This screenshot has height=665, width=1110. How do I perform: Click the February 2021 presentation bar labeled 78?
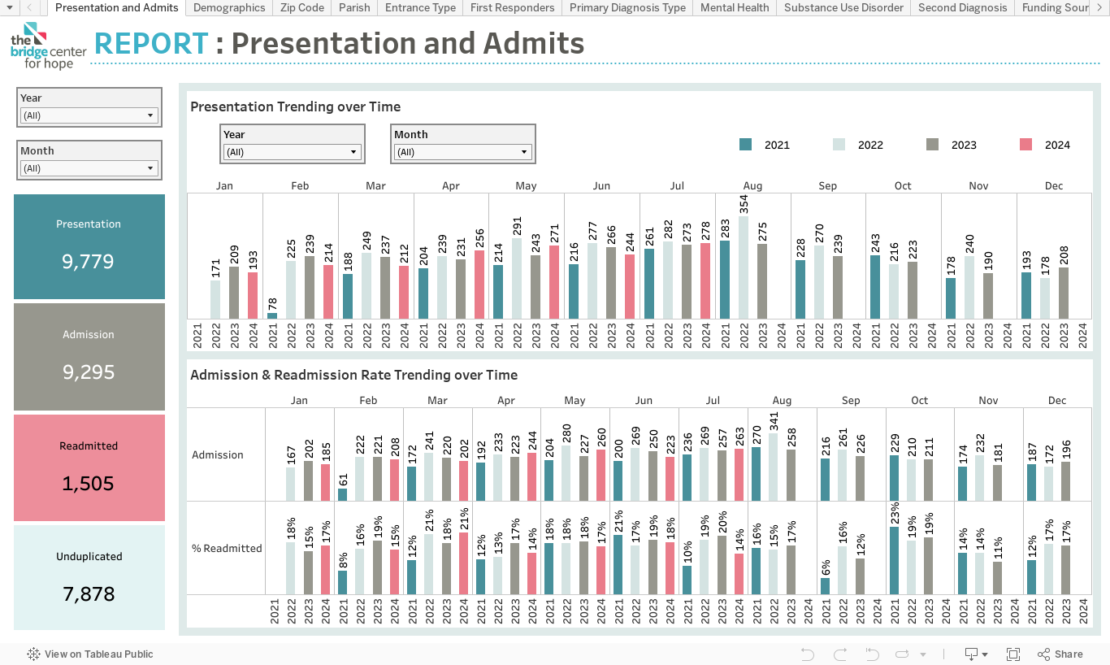tap(272, 315)
